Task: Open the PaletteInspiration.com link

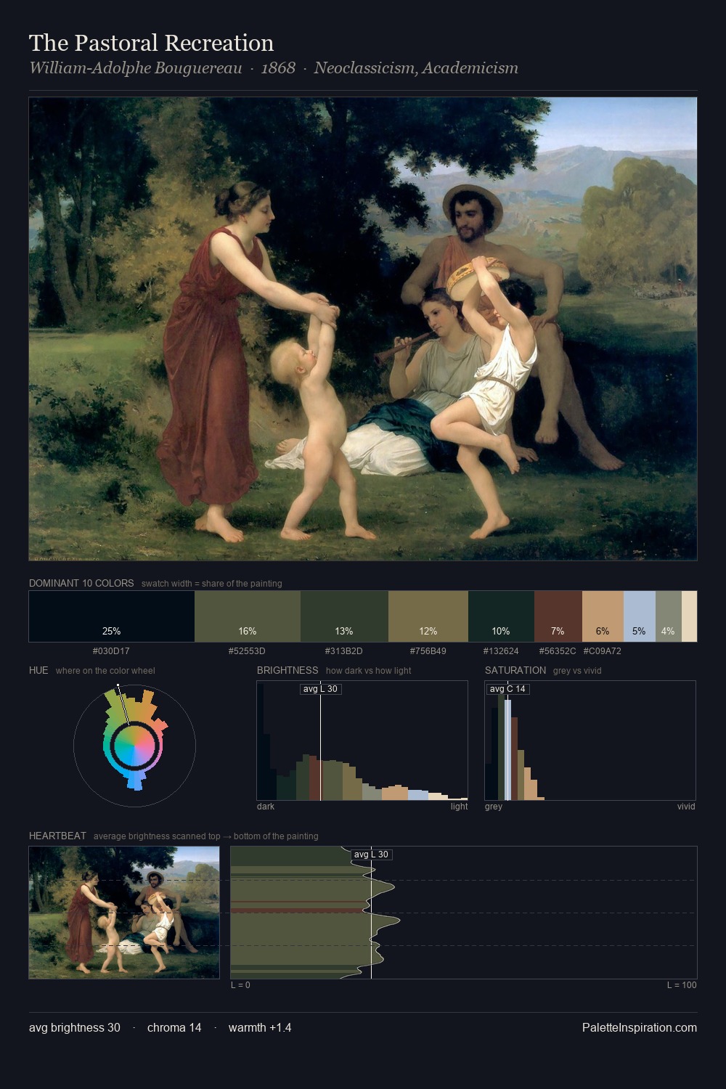Action: 640,1027
